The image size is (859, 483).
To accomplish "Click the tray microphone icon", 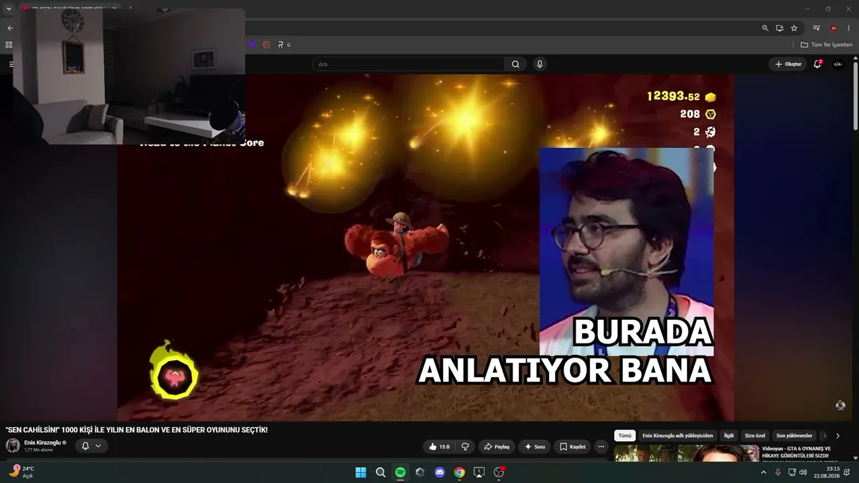I will coord(778,472).
